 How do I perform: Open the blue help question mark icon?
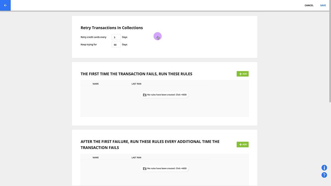[324, 175]
